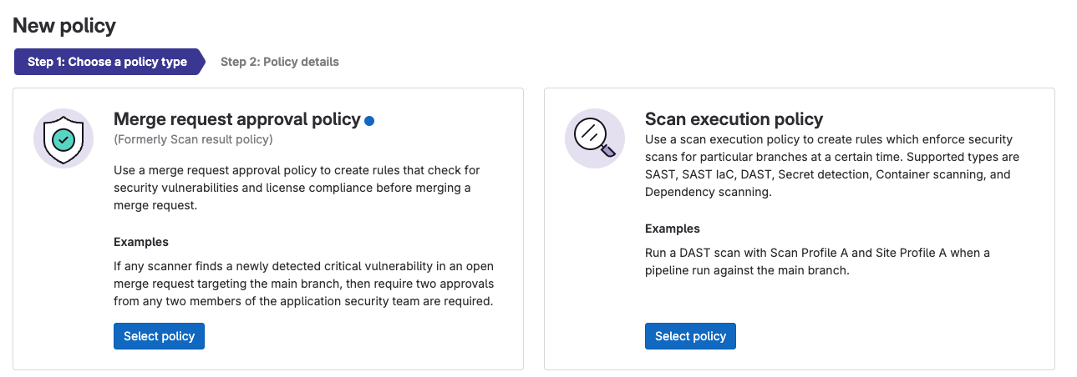Click the shield checkmark icon
The width and height of the screenshot is (1077, 377).
tap(64, 138)
